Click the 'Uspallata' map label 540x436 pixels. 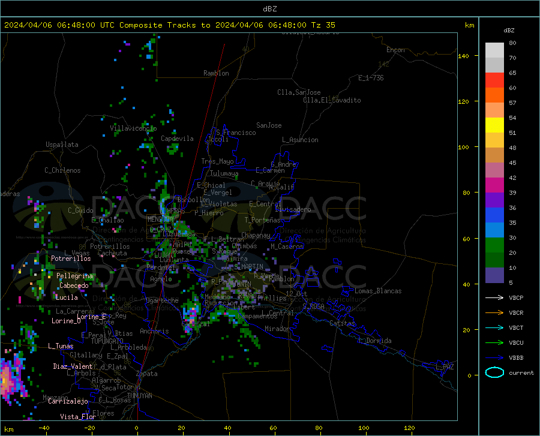pyautogui.click(x=62, y=145)
